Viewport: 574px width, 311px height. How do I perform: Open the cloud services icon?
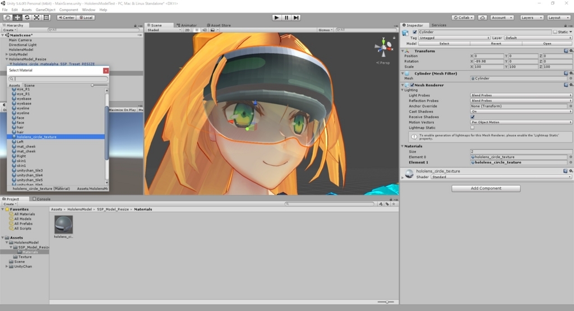tap(483, 17)
